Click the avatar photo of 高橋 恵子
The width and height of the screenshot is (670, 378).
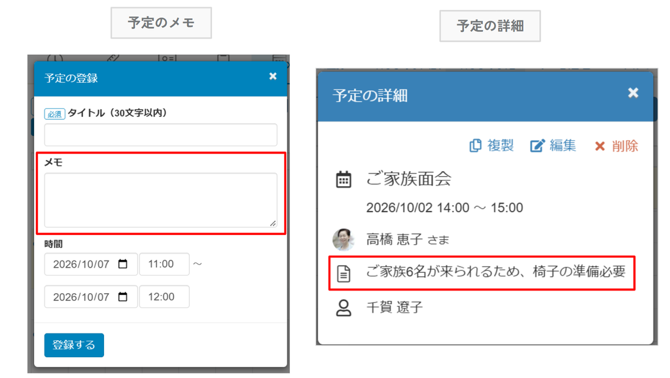(344, 240)
